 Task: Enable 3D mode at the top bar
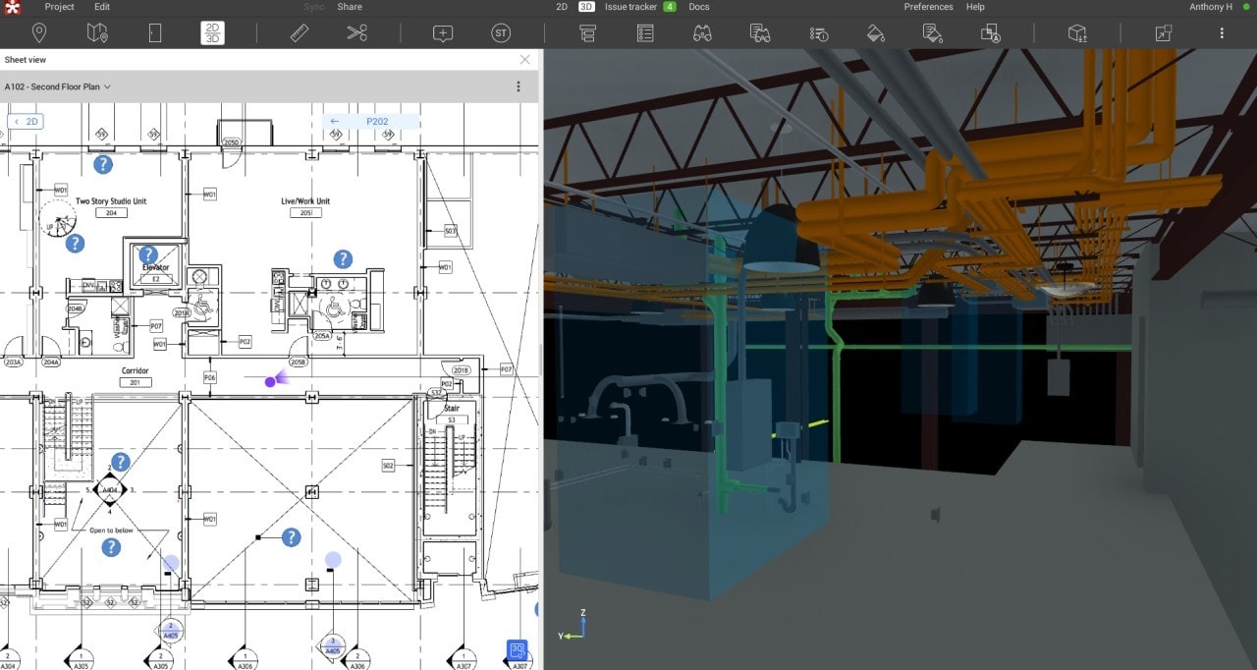point(584,7)
